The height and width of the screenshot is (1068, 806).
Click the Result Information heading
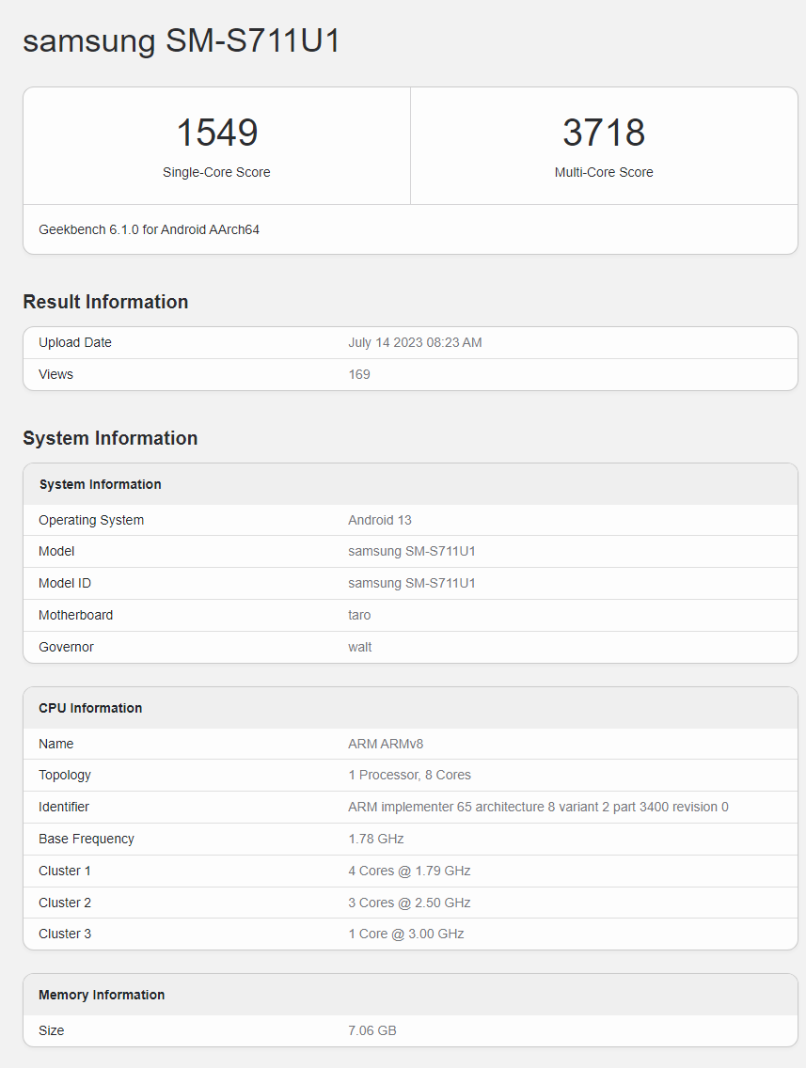(105, 302)
